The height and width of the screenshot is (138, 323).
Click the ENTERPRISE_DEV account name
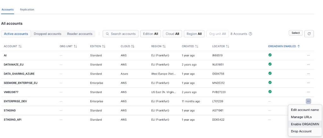15,101
